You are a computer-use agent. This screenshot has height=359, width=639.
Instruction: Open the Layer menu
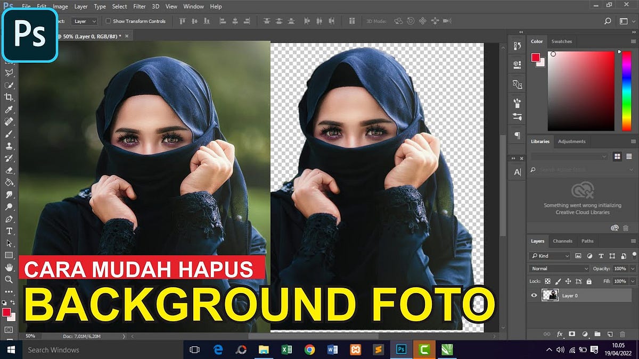81,6
